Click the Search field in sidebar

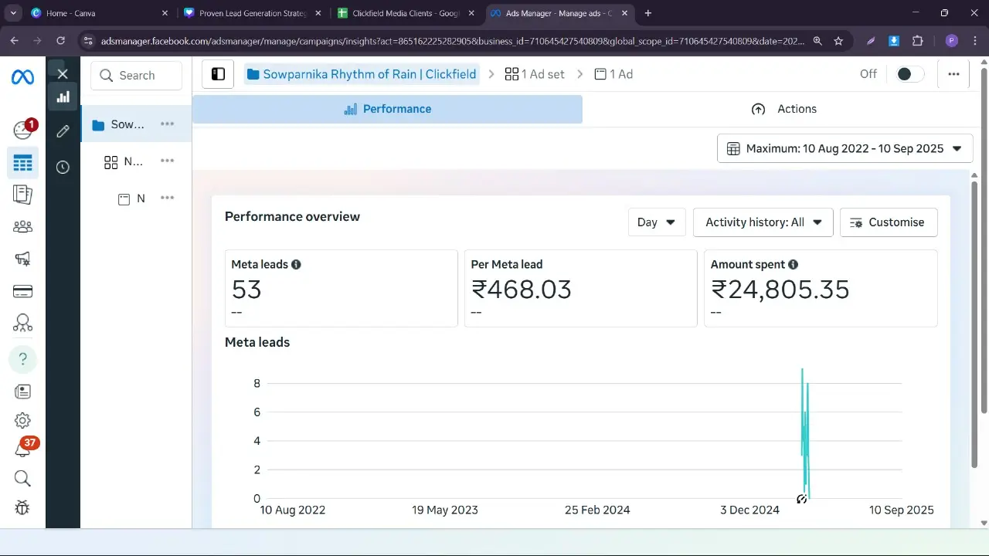(137, 76)
